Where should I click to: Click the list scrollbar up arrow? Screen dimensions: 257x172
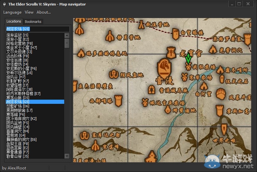coord(67,36)
